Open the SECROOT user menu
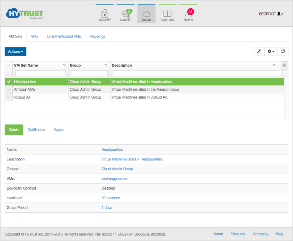This screenshot has width=293, height=241. (271, 14)
